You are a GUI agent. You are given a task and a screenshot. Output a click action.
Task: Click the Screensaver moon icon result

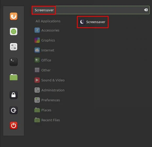point(82,22)
